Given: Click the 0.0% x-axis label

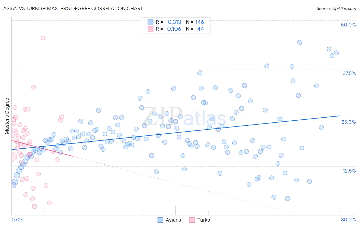Looking at the screenshot, I should [x=17, y=220].
